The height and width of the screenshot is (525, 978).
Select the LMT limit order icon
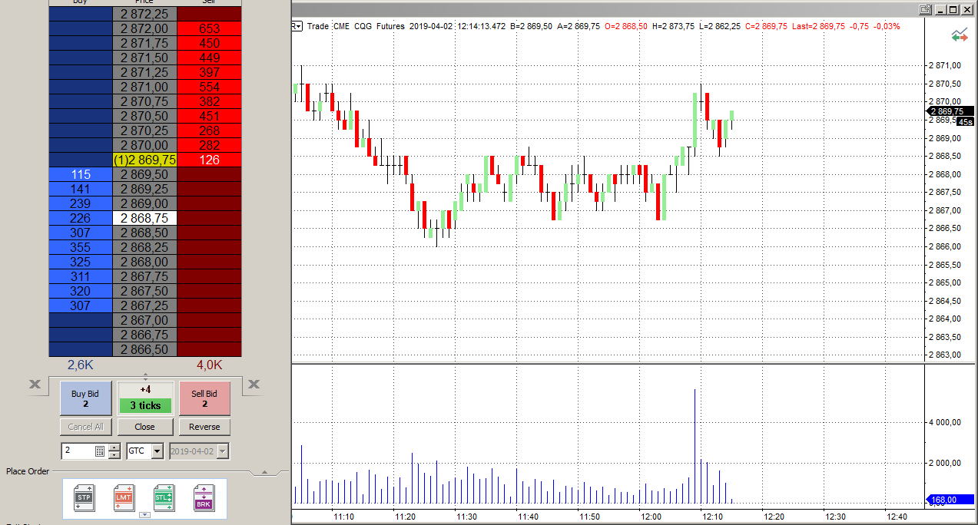tap(124, 497)
